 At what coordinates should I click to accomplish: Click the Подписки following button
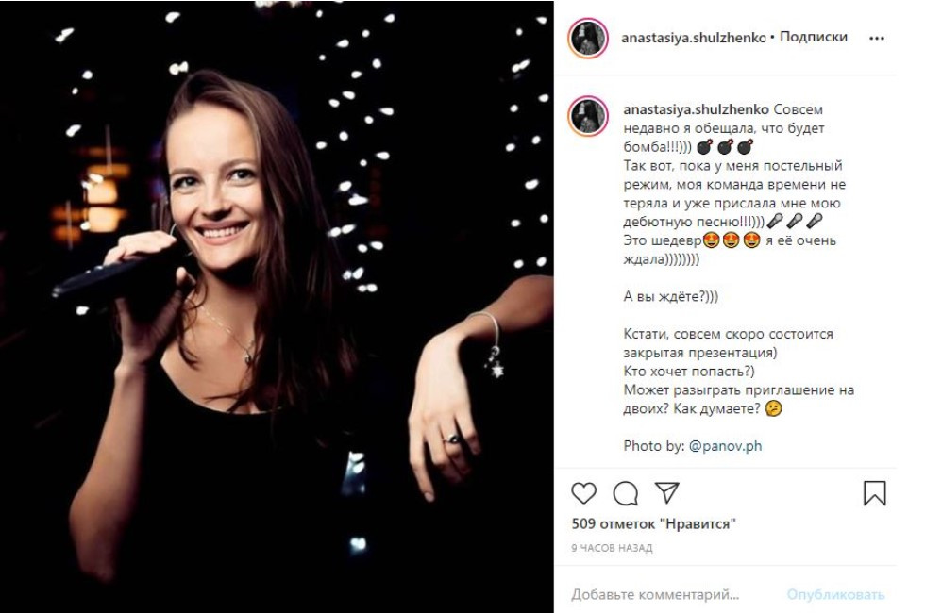815,38
